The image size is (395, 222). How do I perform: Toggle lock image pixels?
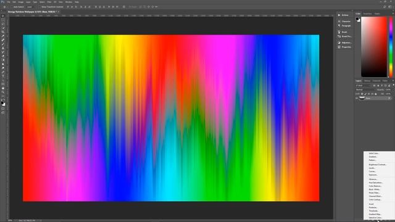365,94
